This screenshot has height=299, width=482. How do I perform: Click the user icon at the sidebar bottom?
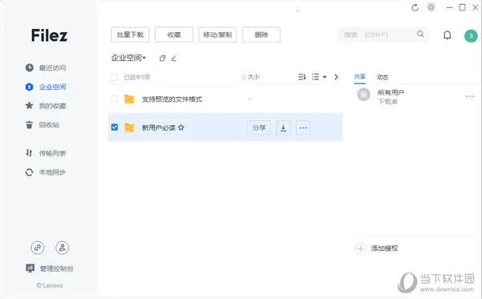coord(62,248)
